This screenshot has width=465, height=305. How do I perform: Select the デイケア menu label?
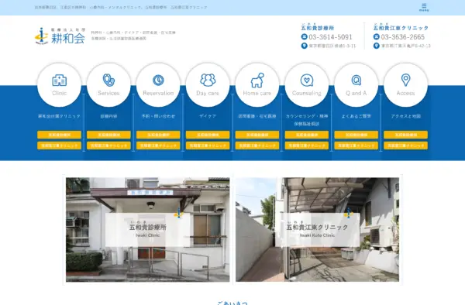pyautogui.click(x=208, y=116)
